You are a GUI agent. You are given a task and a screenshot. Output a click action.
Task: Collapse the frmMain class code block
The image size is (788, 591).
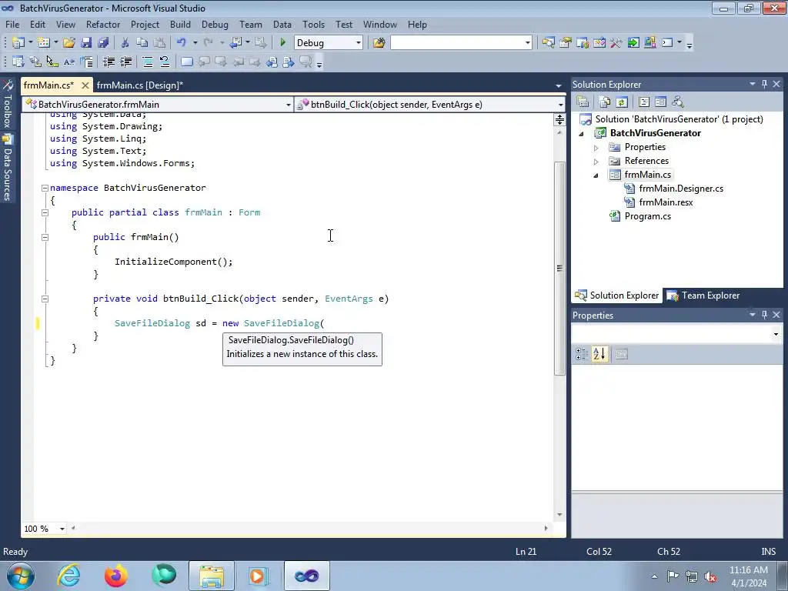(x=45, y=212)
